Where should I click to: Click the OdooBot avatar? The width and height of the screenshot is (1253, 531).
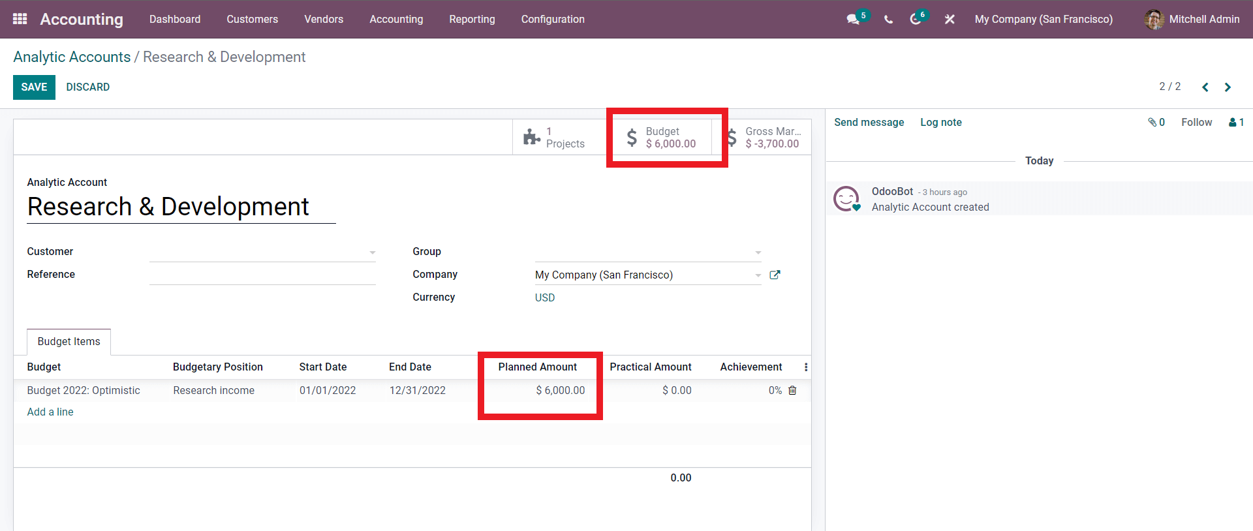point(846,198)
